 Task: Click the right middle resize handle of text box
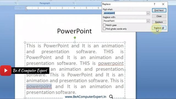point(125,70)
